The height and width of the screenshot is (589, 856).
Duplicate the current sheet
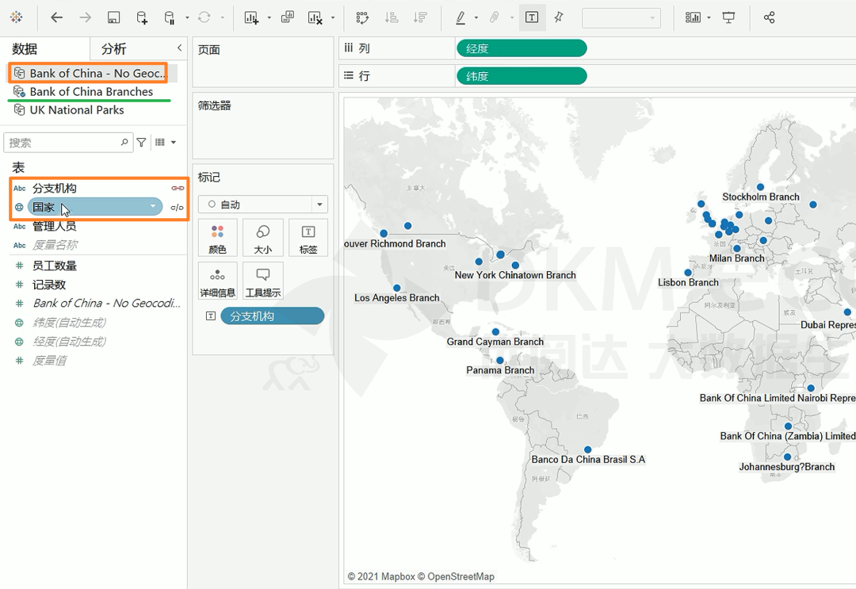click(287, 17)
